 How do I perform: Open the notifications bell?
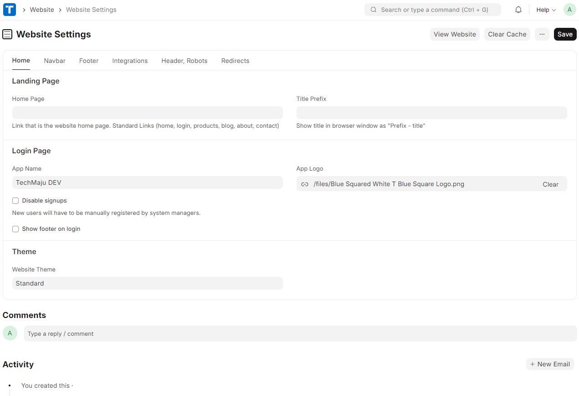[x=518, y=10]
